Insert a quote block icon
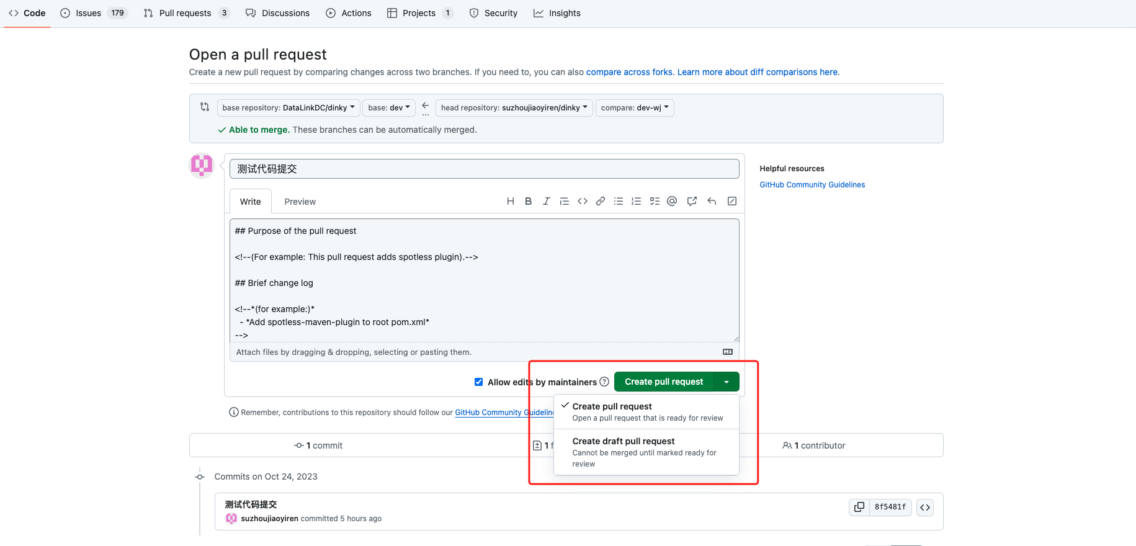1136x546 pixels. 564,201
